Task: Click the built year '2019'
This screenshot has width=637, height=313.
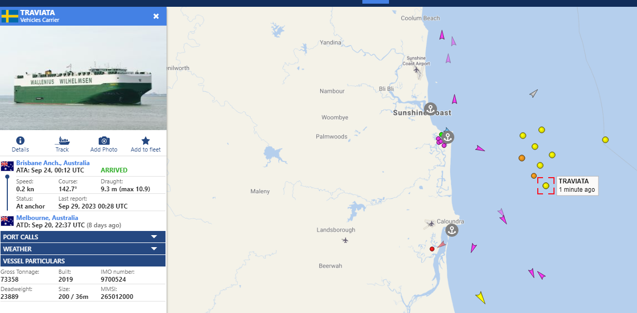Action: tap(66, 279)
